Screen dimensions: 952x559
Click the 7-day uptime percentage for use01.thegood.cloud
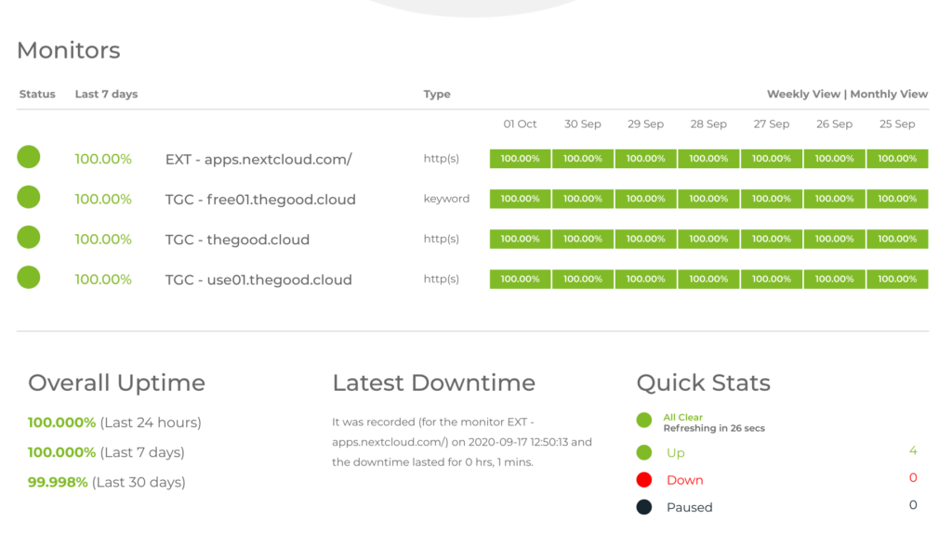(x=103, y=279)
